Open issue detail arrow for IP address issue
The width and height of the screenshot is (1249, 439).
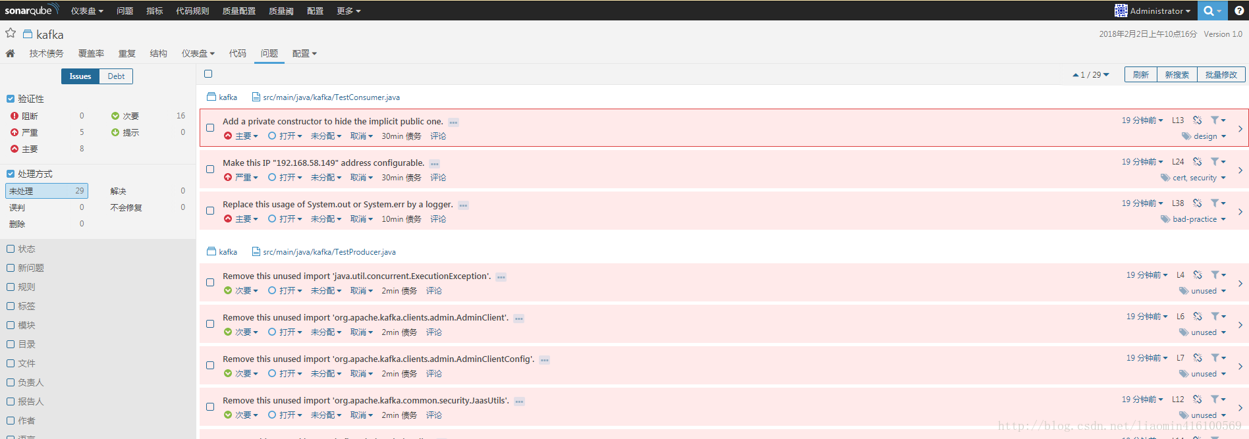[1240, 170]
